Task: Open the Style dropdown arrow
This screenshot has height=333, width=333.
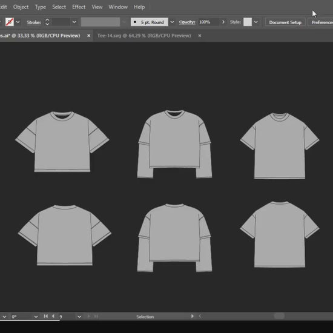Action: coord(256,22)
